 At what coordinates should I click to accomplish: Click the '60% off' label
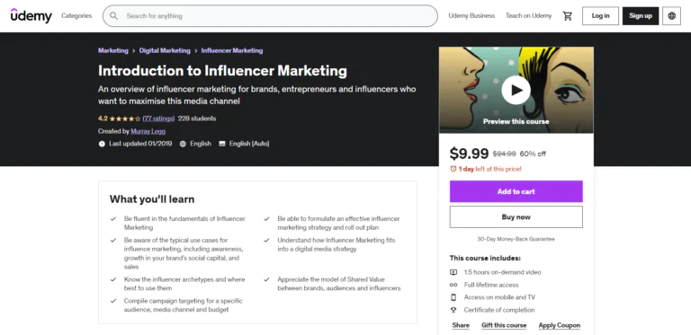pos(533,154)
